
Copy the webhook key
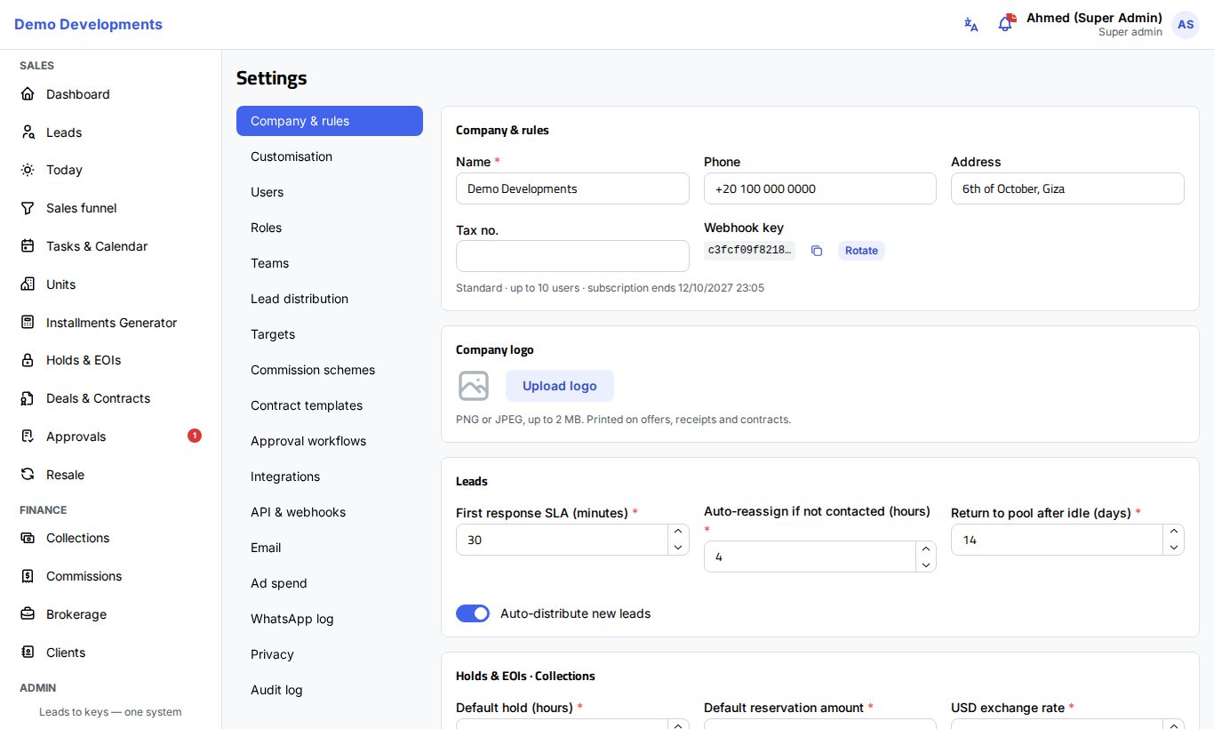817,251
